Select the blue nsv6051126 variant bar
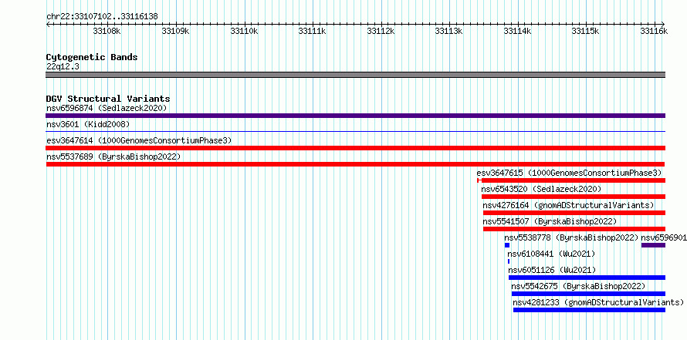Screen dimensions: 687x340 coord(587,278)
